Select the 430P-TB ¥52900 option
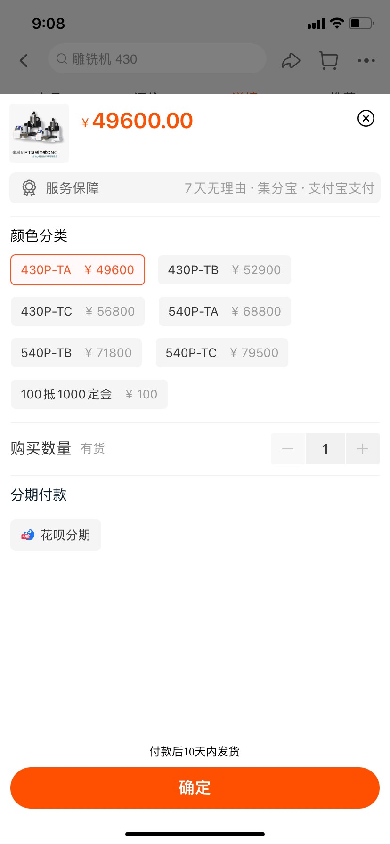This screenshot has height=844, width=390. (225, 270)
